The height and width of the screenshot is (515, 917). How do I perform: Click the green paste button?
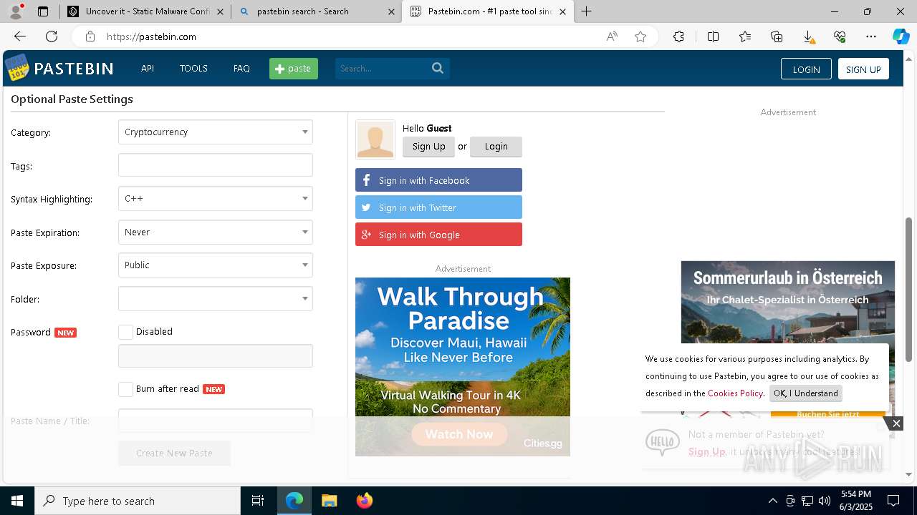click(294, 69)
